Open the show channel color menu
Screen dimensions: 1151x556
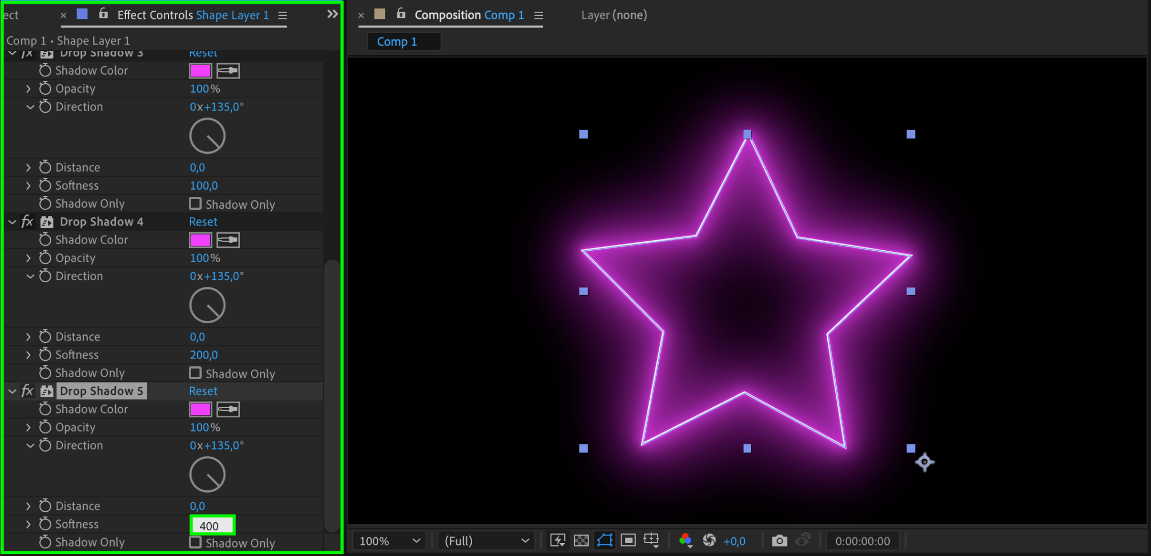[685, 540]
